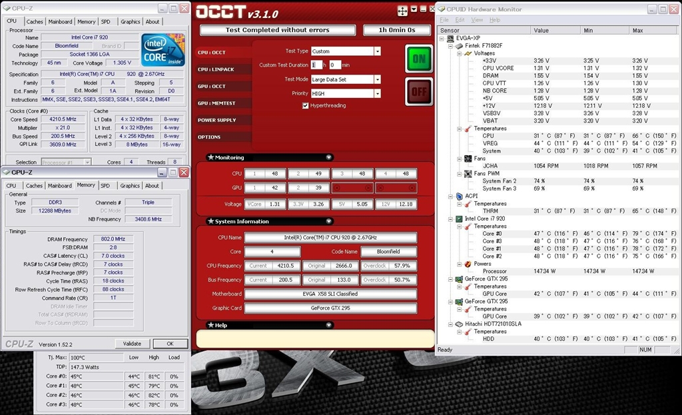Click the Hitachi hard drive icon

[x=459, y=324]
